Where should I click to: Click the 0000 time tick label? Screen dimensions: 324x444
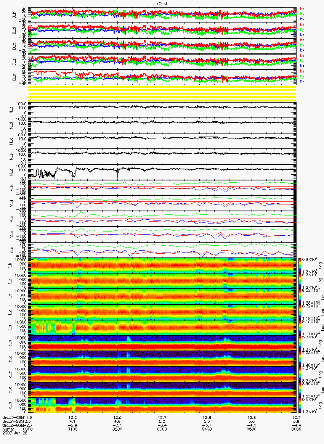tap(28, 429)
